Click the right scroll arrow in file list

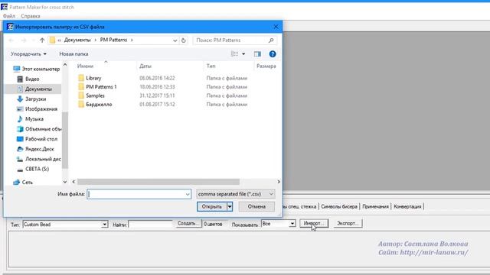coord(279,182)
